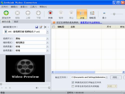Click the smallest size (最小) icon
This screenshot has height=94, width=125.
click(104, 13)
